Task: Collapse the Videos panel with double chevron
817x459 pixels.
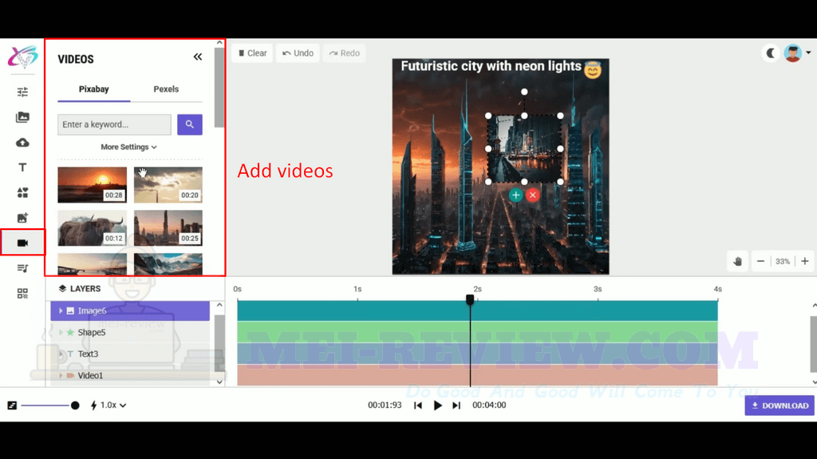Action: pyautogui.click(x=198, y=57)
